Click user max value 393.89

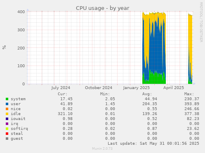192,104
